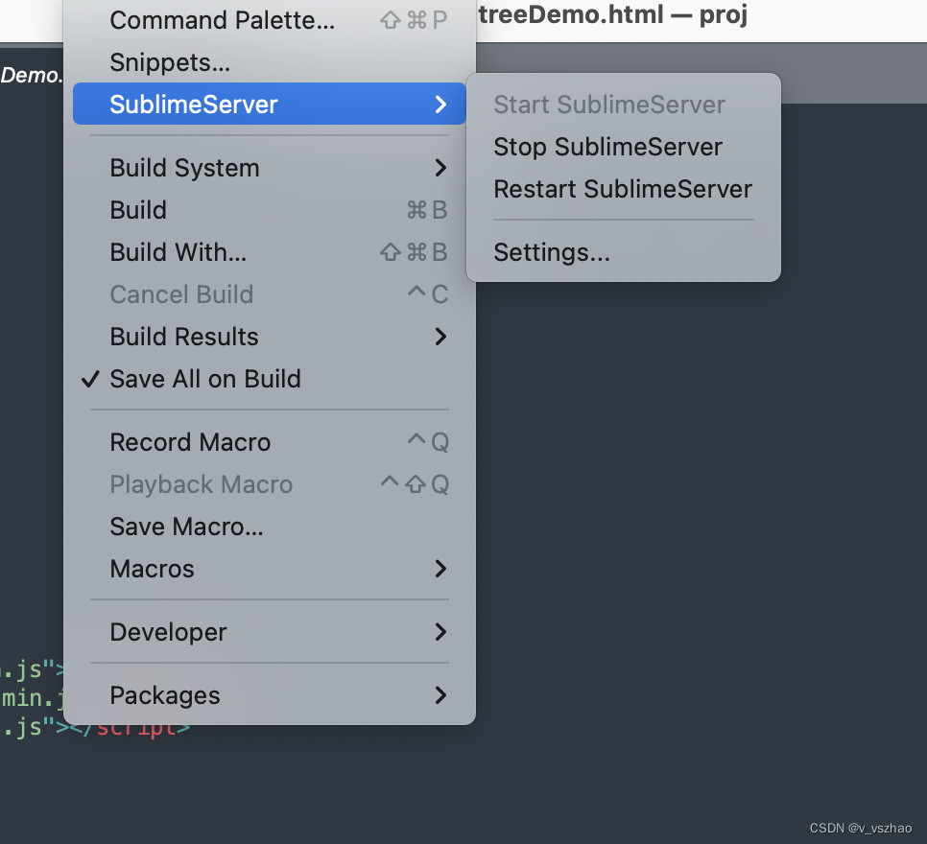Click the Cancel Build menu item
The image size is (927, 844).
[x=181, y=294]
